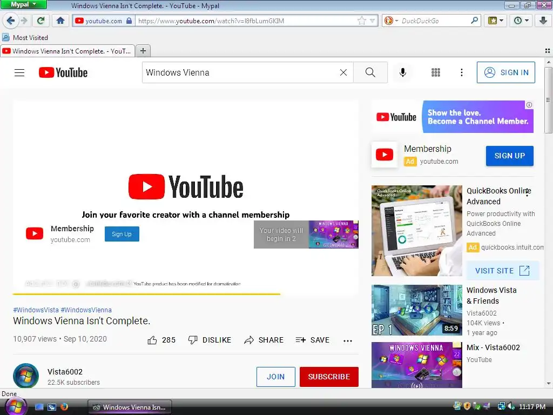
Task: Click VISIT SITE link for QuickBooks
Action: (503, 271)
